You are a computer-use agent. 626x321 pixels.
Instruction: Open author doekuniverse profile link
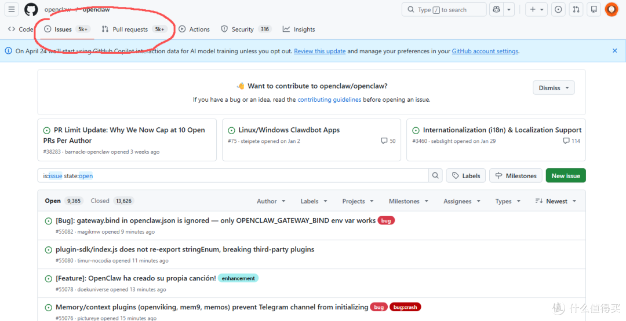93,290
